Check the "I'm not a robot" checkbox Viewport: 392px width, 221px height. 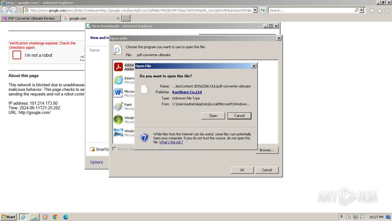pyautogui.click(x=17, y=55)
